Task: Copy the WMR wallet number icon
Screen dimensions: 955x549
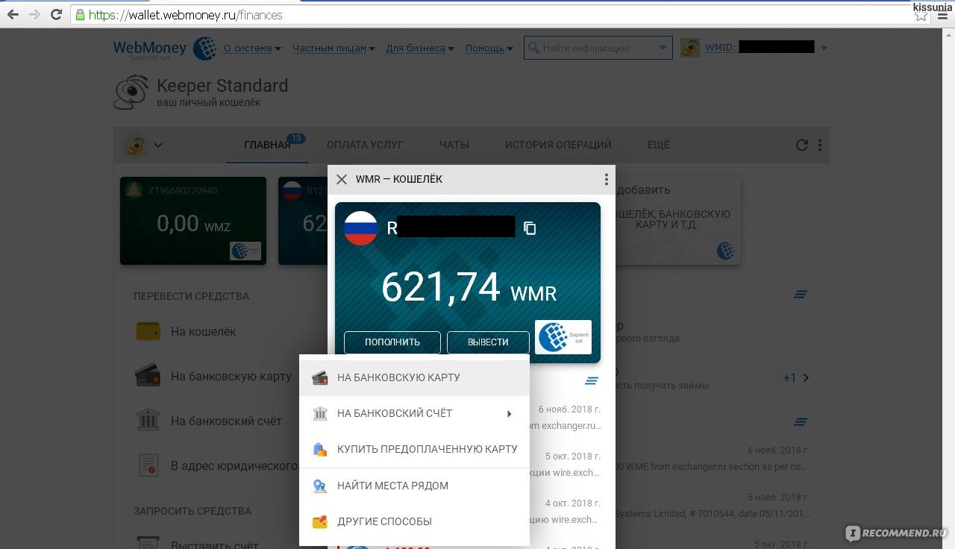Action: click(x=530, y=228)
